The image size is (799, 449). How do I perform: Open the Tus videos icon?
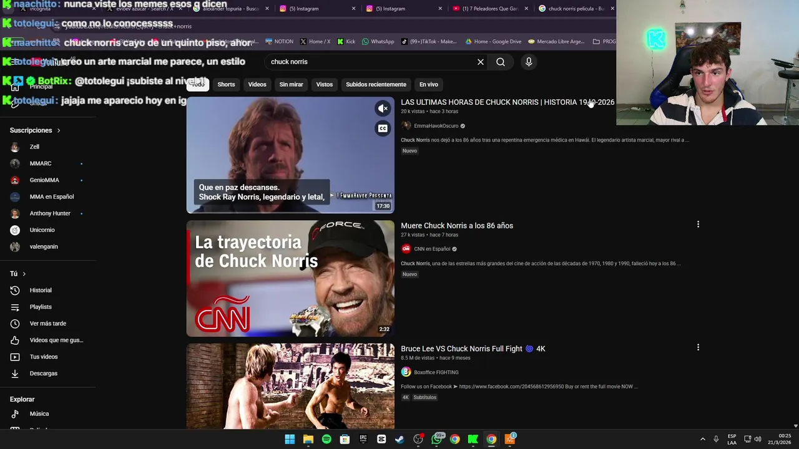tap(15, 357)
